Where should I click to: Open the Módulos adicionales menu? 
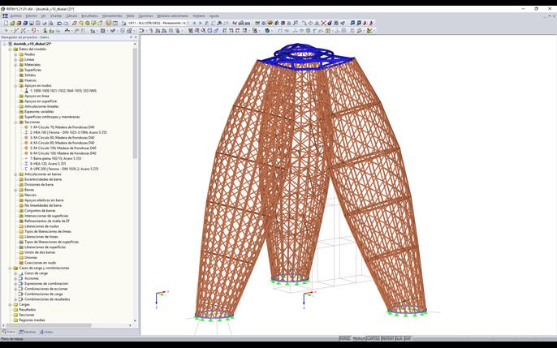173,16
